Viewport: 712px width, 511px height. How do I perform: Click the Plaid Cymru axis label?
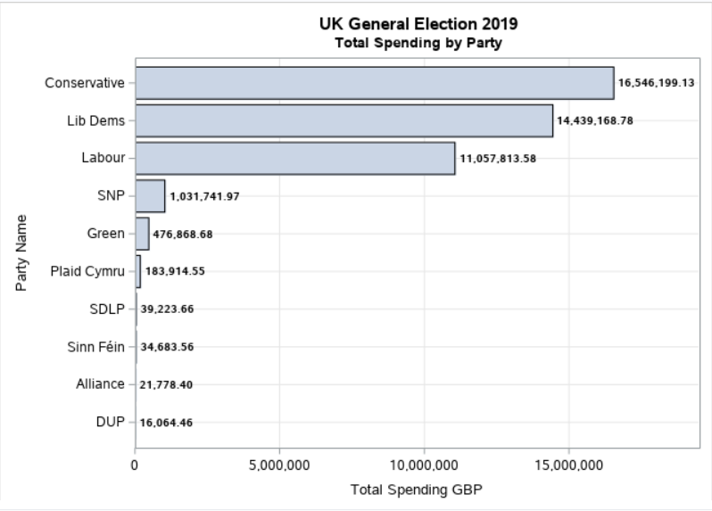click(87, 271)
